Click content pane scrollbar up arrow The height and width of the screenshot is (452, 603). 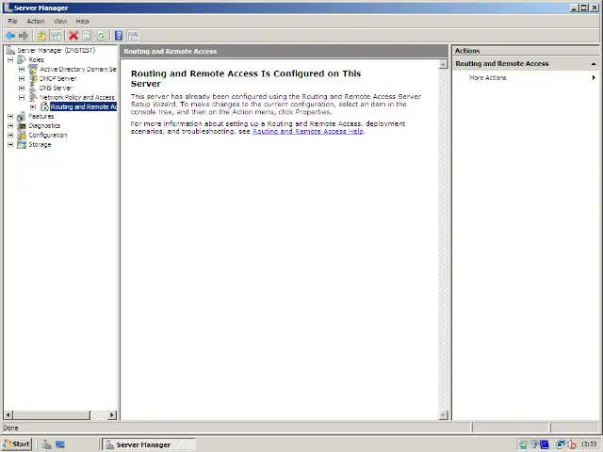(444, 64)
